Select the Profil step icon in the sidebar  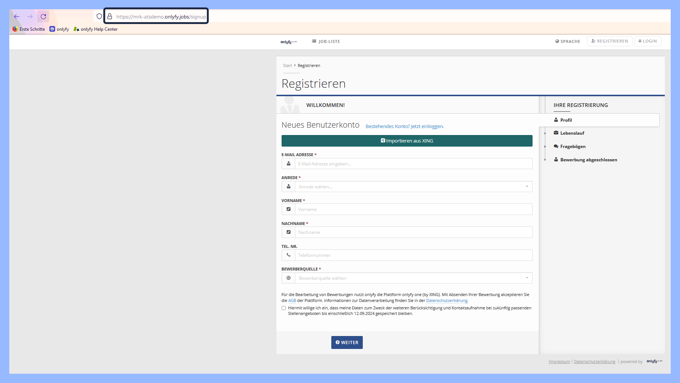coord(556,120)
